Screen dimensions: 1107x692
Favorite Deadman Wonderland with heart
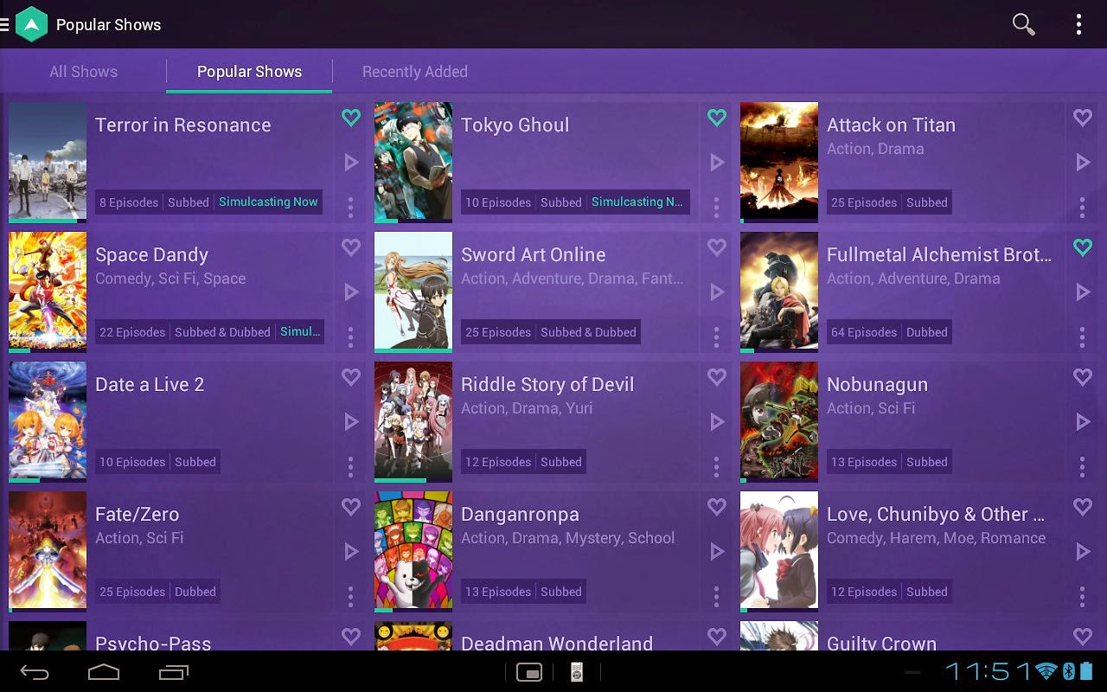(x=717, y=637)
